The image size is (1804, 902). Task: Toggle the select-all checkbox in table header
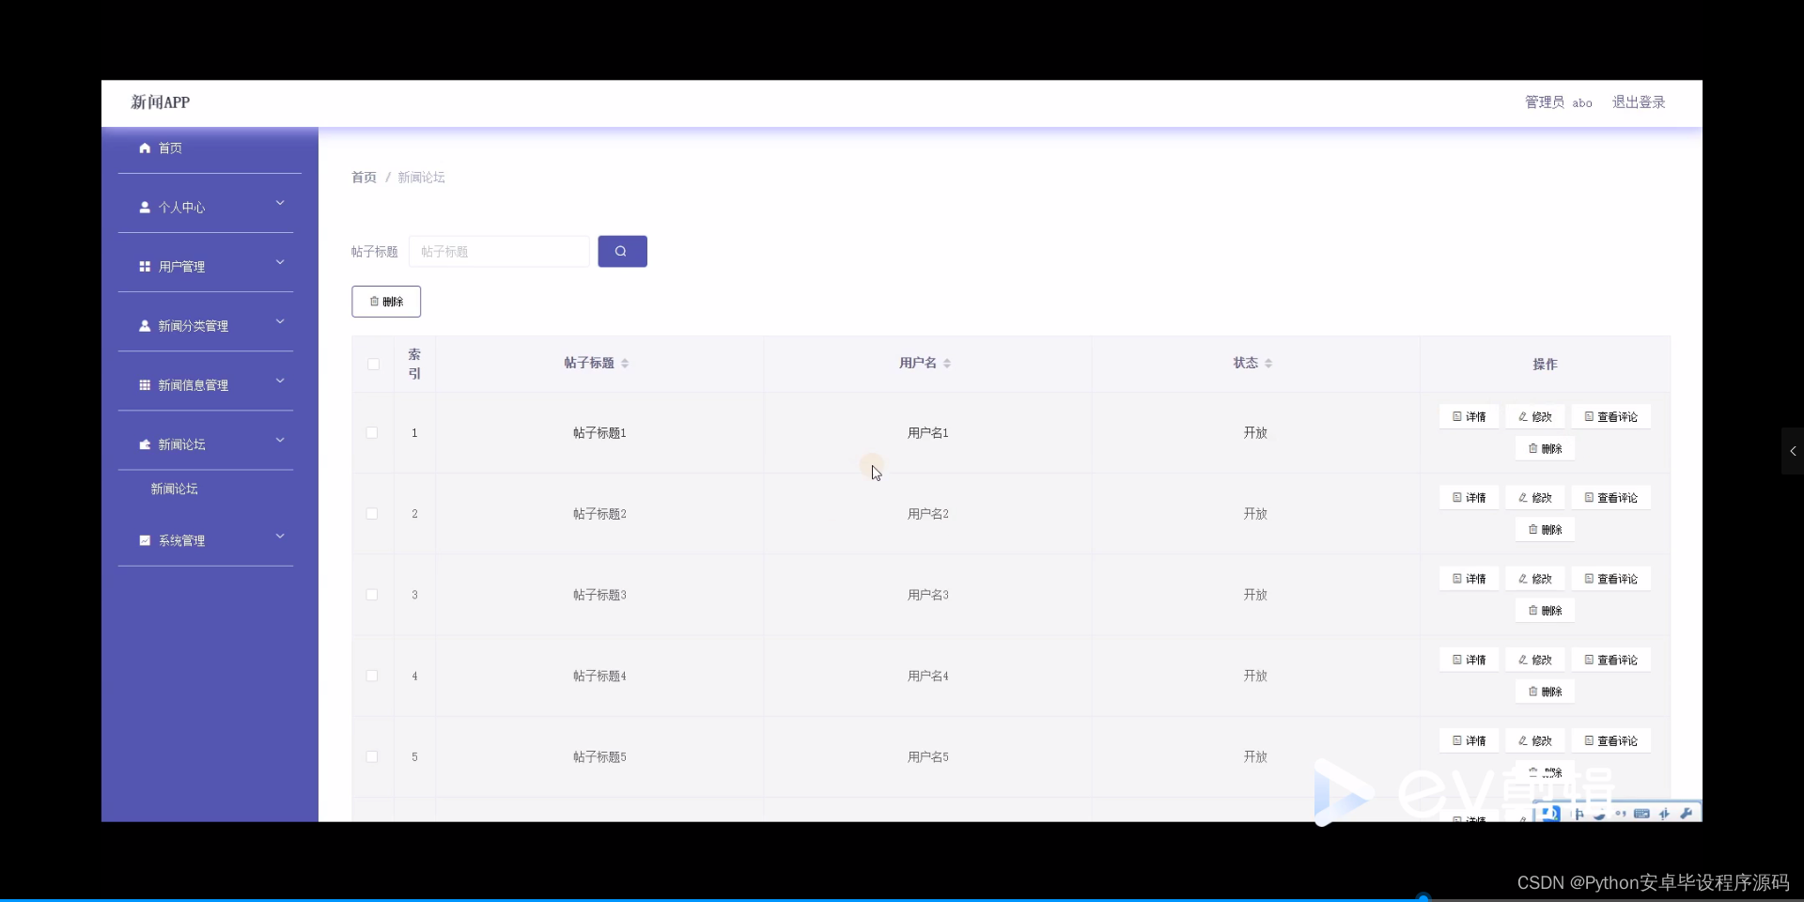[372, 365]
